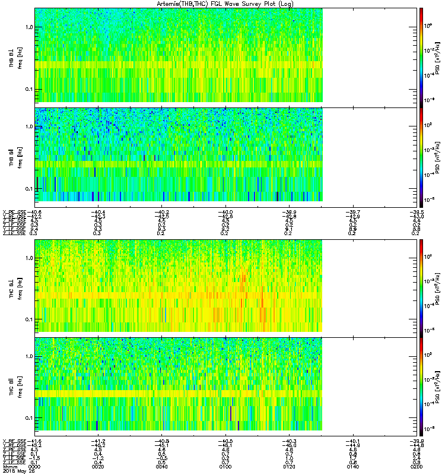Click the 1.0 tick label of THC B⊥ panel
Screen dimensions: 445x475
(29, 258)
